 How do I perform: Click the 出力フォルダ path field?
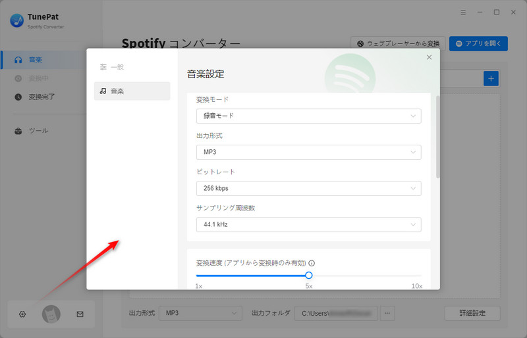[336, 313]
